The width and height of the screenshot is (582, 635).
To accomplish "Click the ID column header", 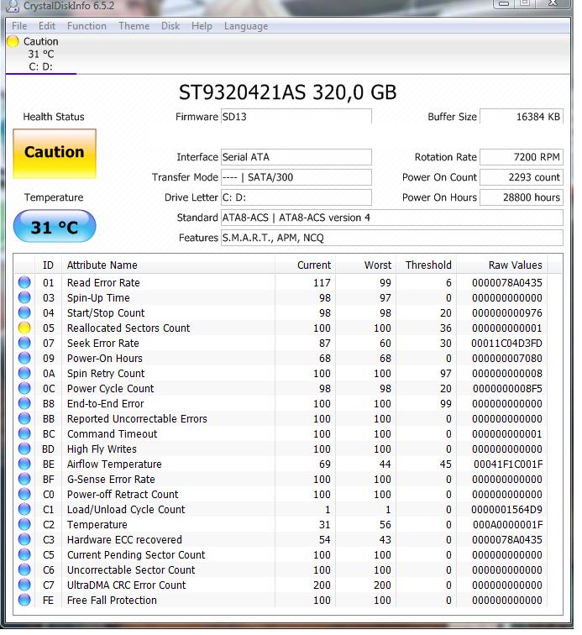I will click(48, 265).
